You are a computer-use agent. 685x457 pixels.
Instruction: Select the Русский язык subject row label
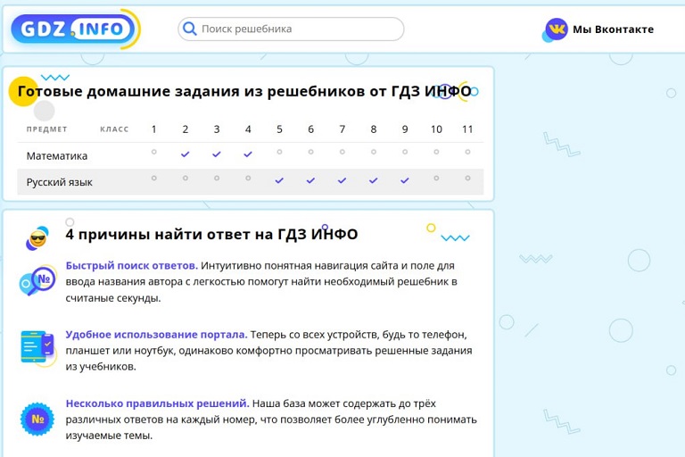(59, 182)
